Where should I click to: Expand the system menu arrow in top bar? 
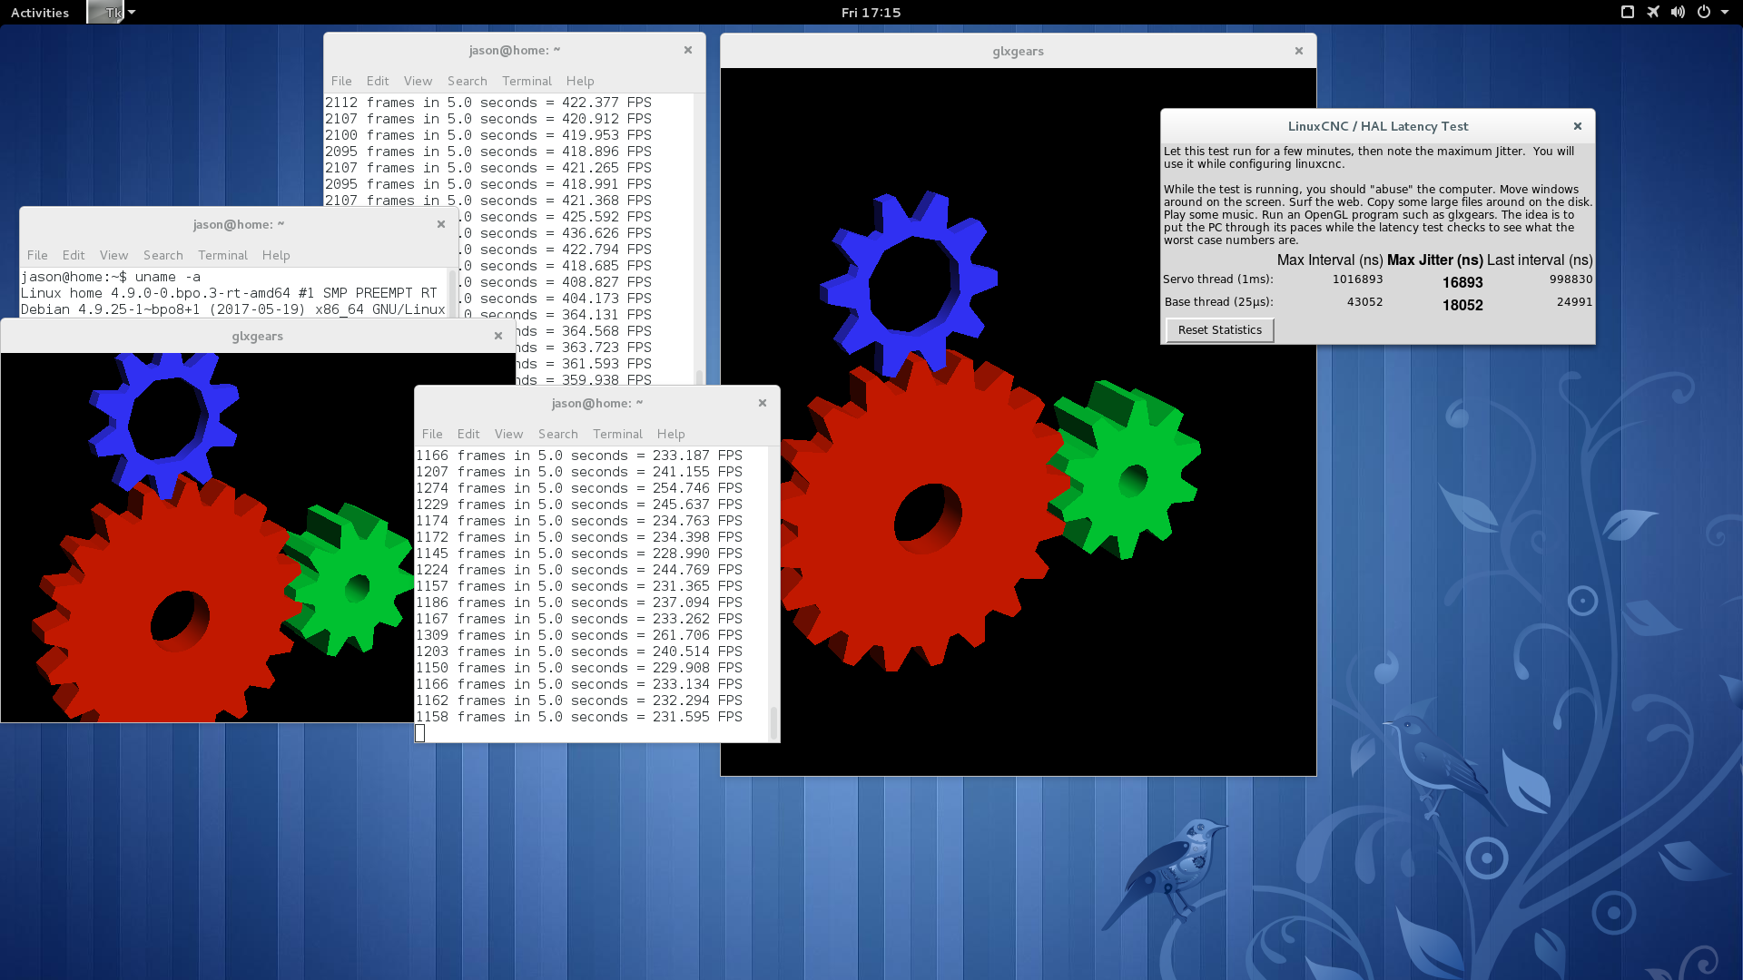pyautogui.click(x=1725, y=13)
